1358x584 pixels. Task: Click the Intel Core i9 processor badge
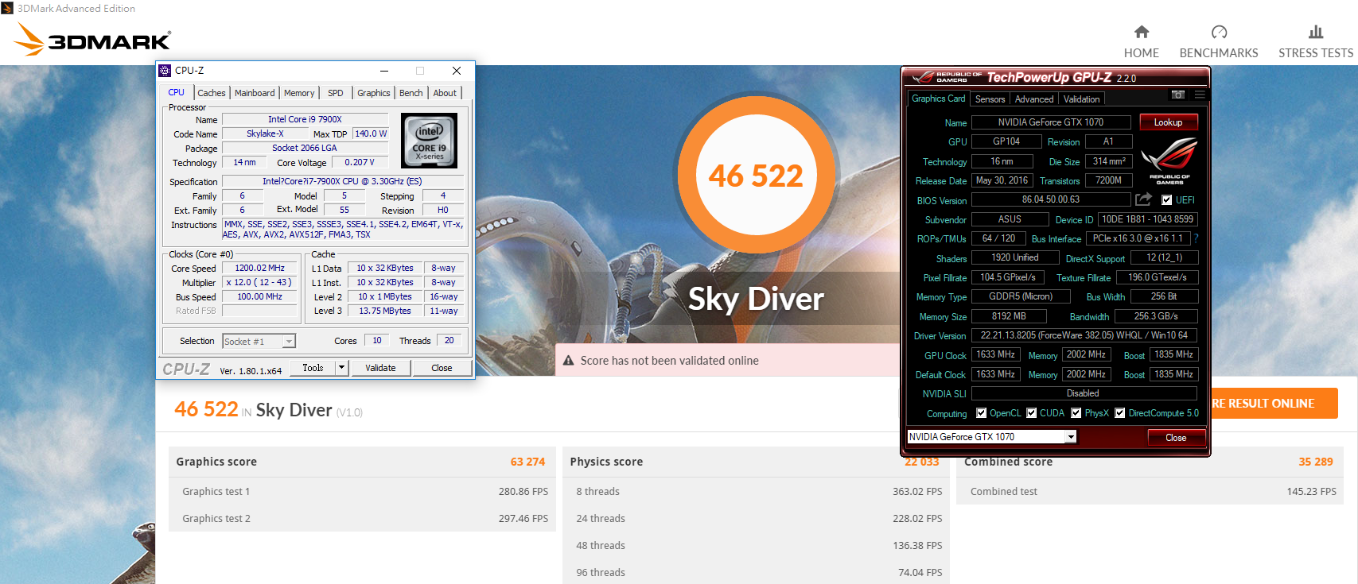(x=430, y=141)
